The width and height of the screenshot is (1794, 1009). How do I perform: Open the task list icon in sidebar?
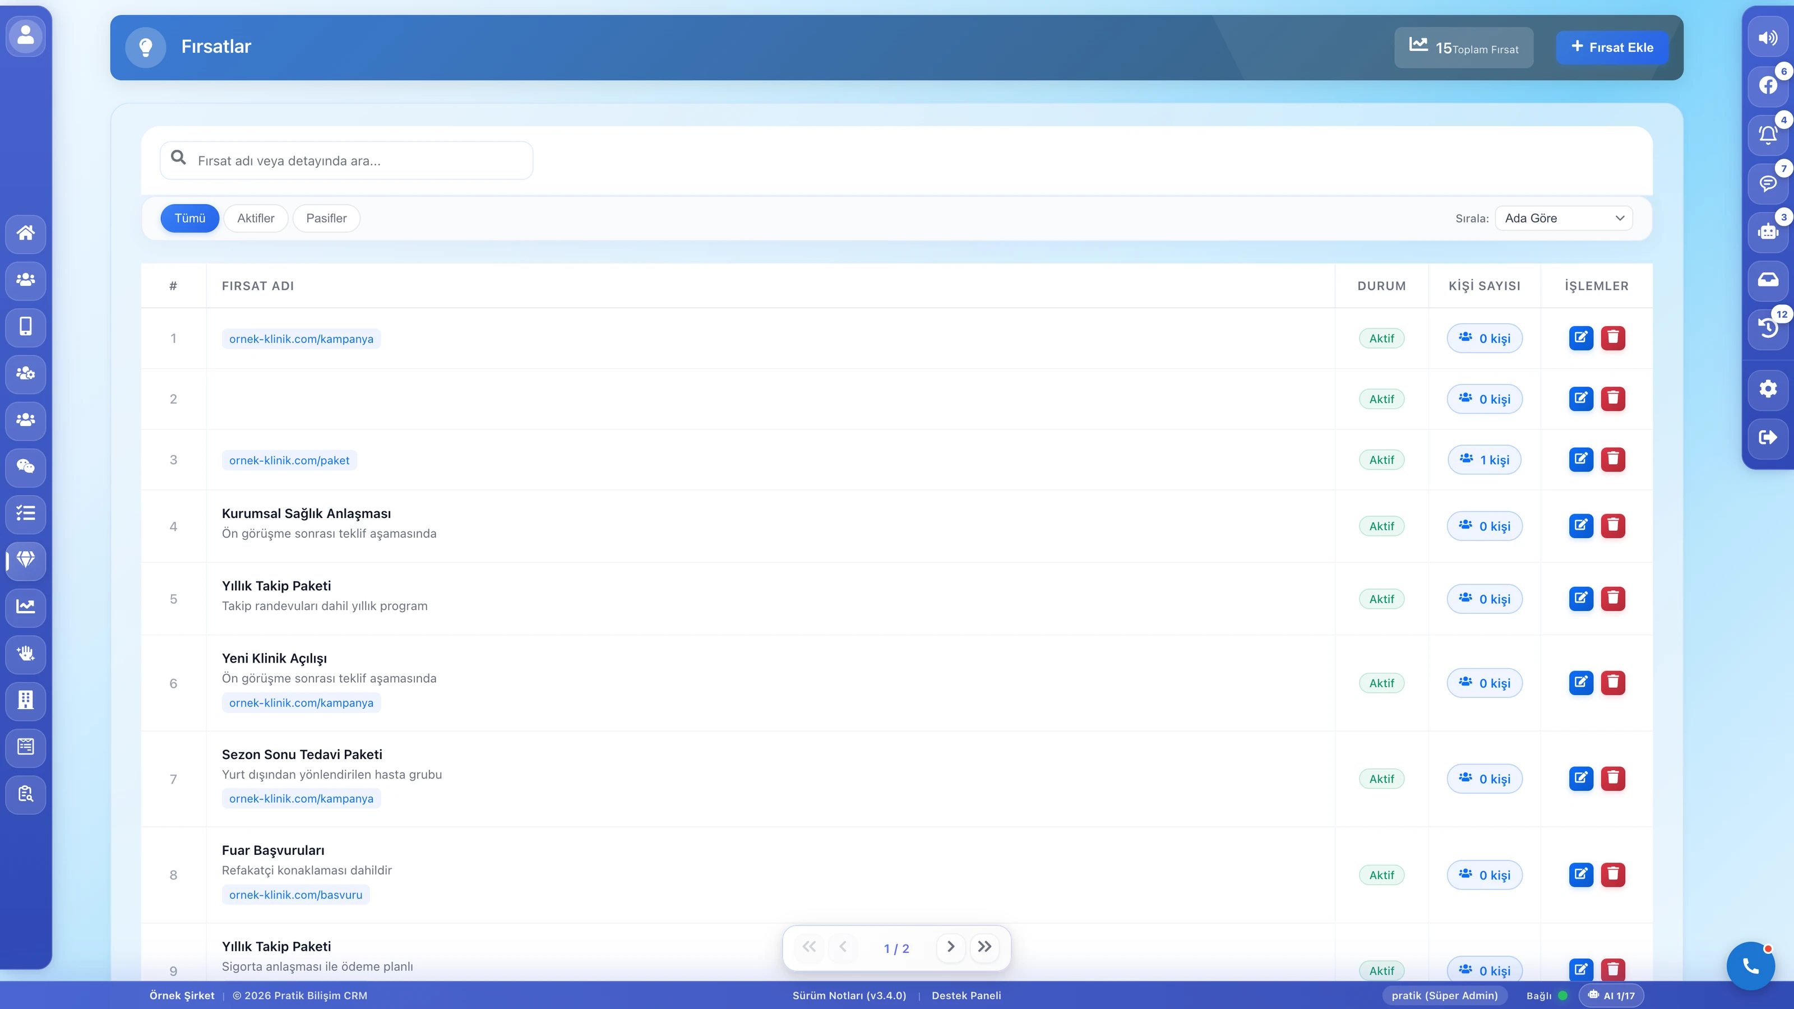click(26, 513)
